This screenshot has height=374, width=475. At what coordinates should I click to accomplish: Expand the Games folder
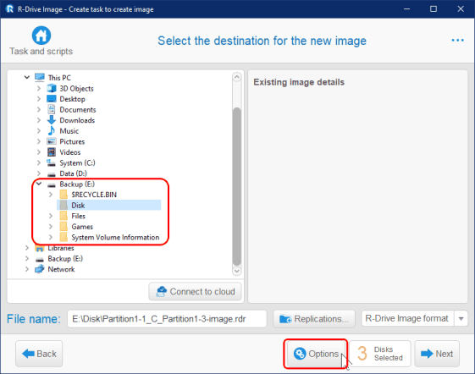(x=51, y=227)
